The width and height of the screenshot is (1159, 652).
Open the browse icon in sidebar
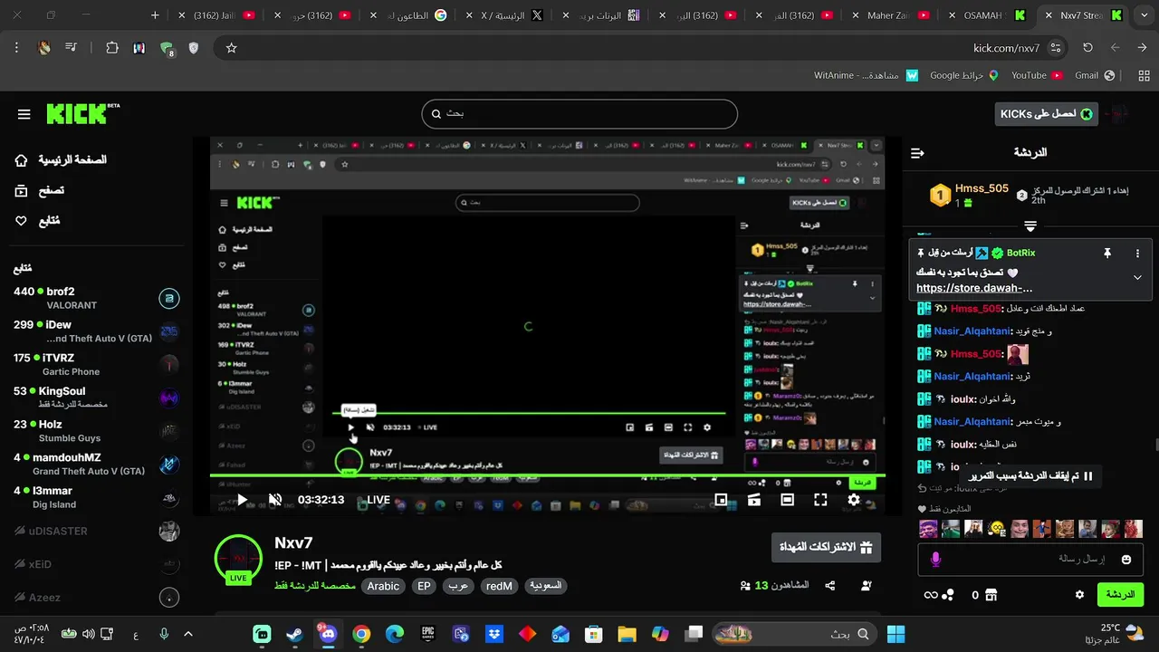point(22,190)
